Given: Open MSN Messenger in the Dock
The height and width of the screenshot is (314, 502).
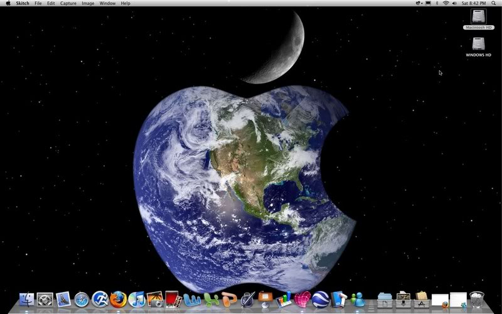Looking at the screenshot, I should [x=358, y=300].
